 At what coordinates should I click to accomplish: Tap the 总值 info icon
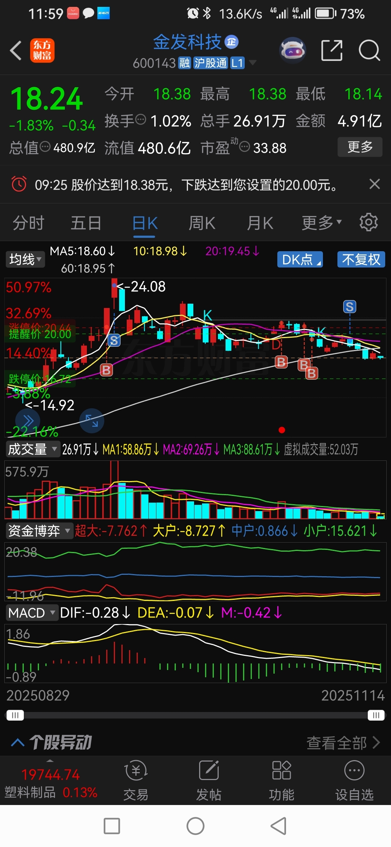tap(45, 146)
